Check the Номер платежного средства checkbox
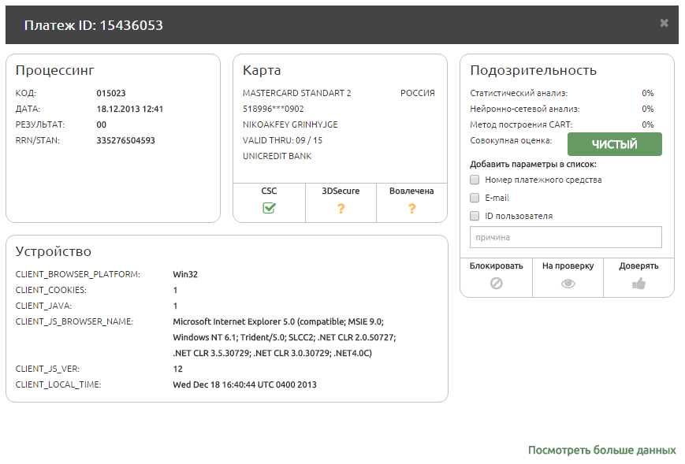This screenshot has width=685, height=464. tap(475, 180)
